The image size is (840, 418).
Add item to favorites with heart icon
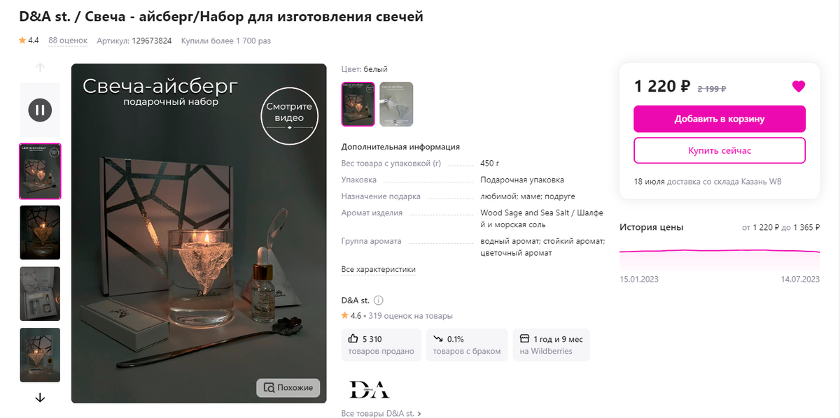click(799, 87)
